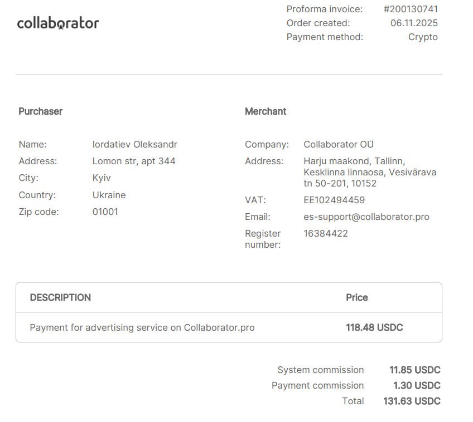Click the system commission amount 11.85 USDC
This screenshot has height=422, width=473.
(x=414, y=370)
